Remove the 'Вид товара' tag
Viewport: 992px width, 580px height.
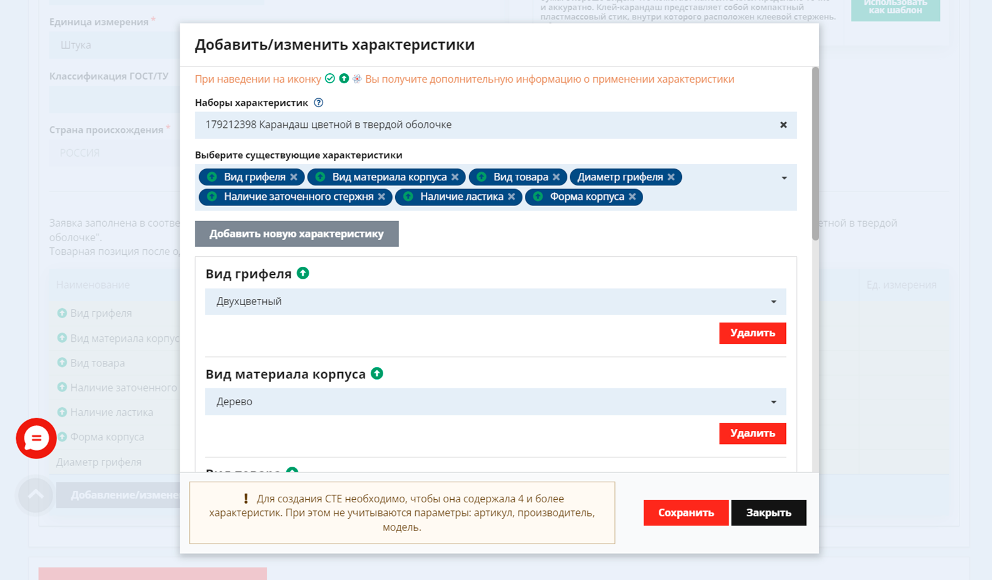[556, 177]
